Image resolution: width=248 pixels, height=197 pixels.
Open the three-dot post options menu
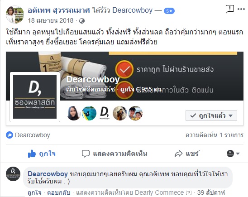[x=241, y=9]
